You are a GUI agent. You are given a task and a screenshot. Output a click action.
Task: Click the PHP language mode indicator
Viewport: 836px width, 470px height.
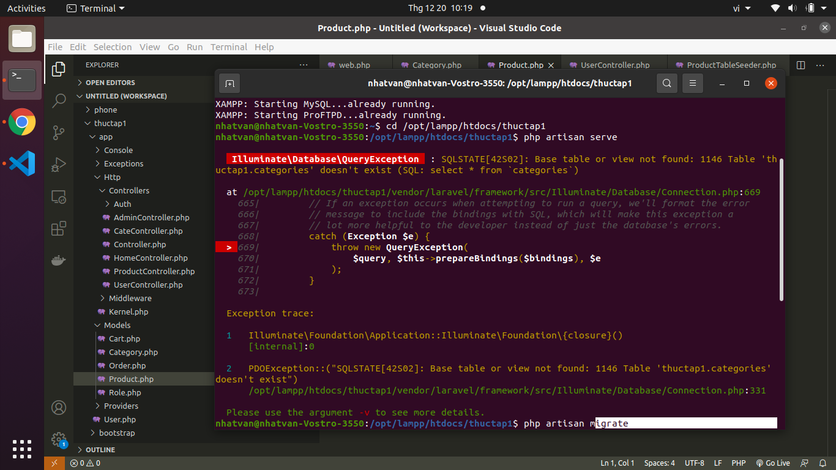[739, 463]
